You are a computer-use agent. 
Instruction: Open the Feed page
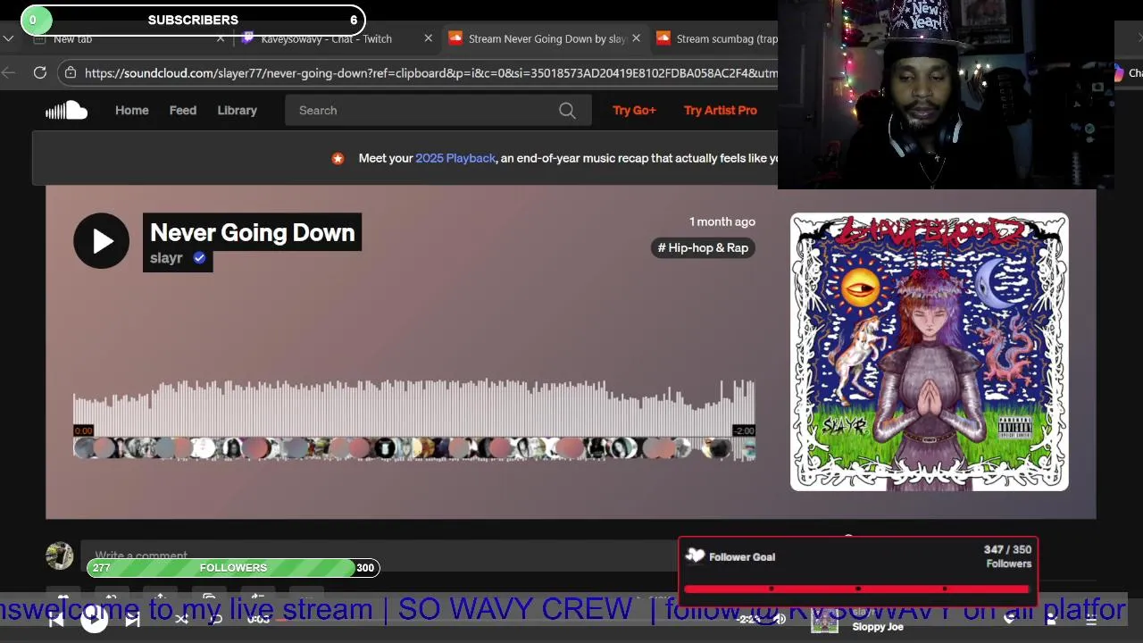(x=183, y=111)
